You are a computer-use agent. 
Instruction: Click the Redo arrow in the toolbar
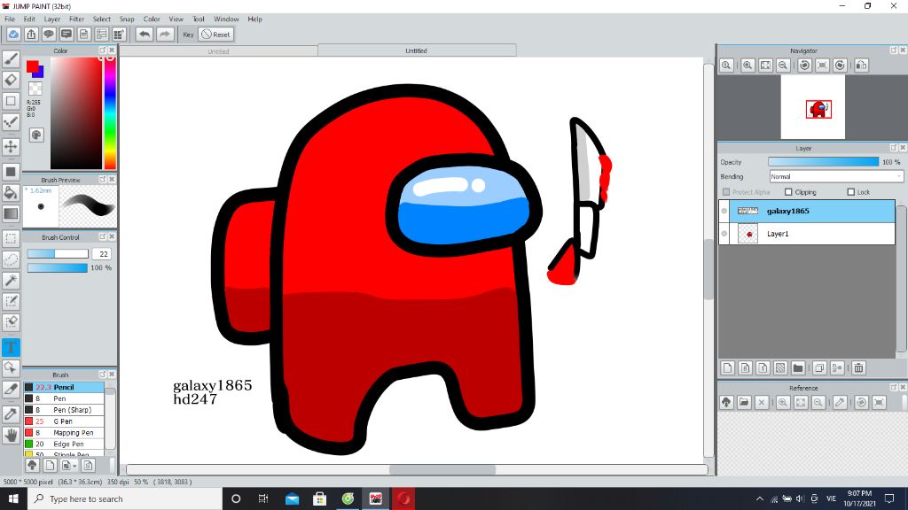click(165, 35)
